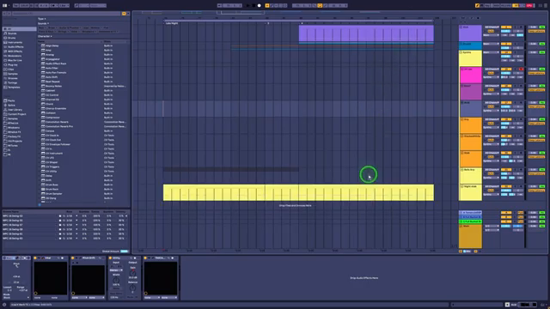Open the Stereo mode dropdown in Utility
550x309 pixels.
(116, 270)
